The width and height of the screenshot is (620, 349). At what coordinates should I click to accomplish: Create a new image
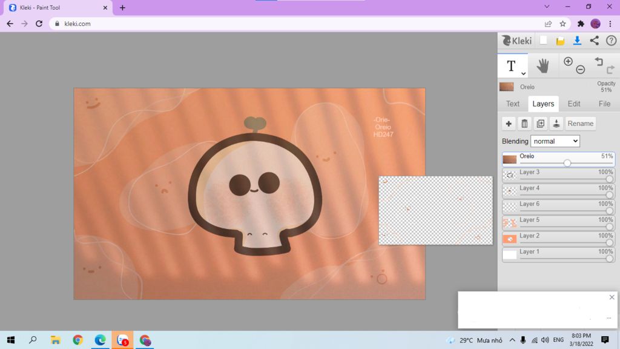[544, 41]
